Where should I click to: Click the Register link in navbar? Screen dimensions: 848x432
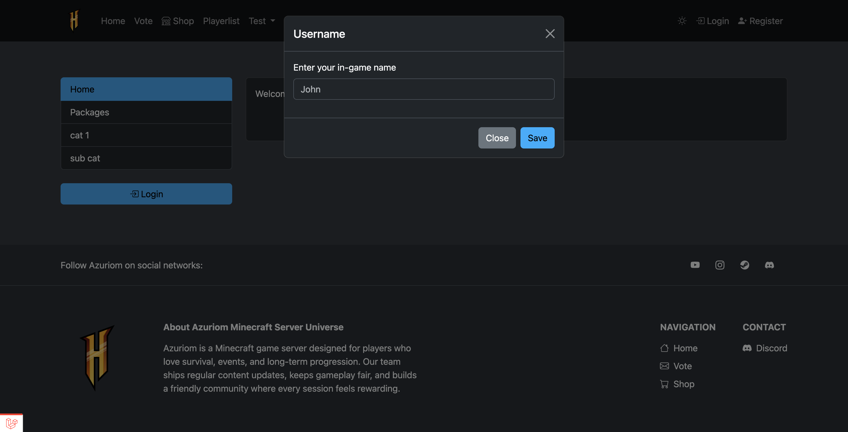click(x=761, y=21)
